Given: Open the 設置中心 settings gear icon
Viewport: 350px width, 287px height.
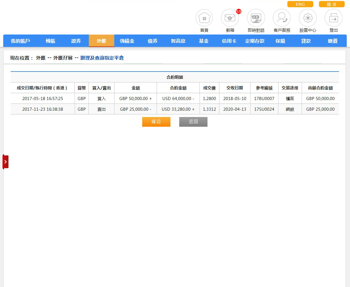Looking at the screenshot, I should coord(307,18).
